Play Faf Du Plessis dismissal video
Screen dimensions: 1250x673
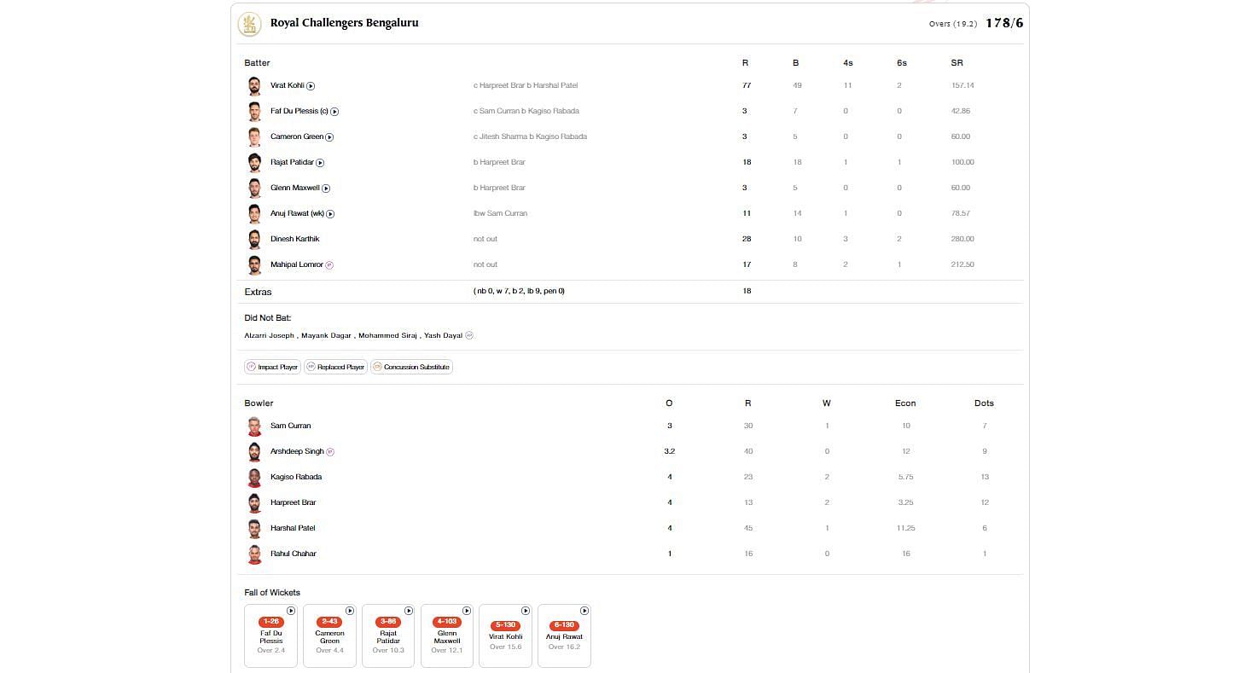point(334,112)
